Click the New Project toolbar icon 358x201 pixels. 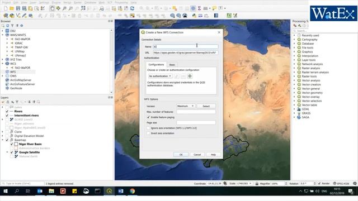pyautogui.click(x=6, y=8)
